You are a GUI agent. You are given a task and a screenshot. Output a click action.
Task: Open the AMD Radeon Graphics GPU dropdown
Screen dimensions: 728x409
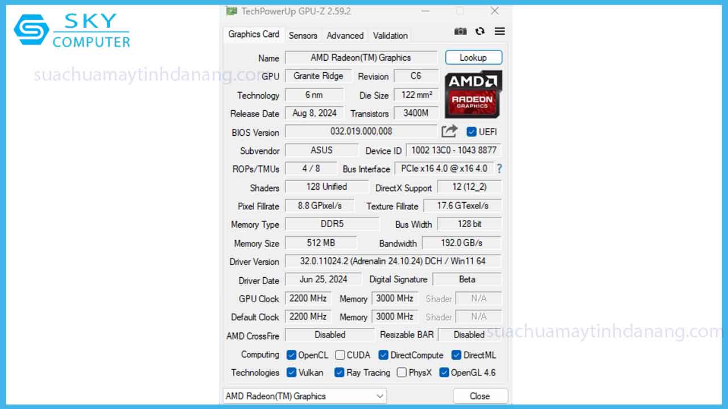[304, 396]
